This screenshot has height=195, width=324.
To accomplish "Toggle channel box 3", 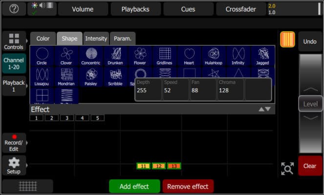I will [x=66, y=118].
